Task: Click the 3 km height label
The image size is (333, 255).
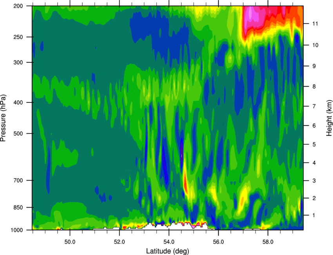Action: click(314, 180)
